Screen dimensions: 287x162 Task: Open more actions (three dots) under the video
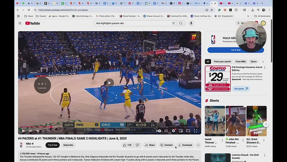198,145
